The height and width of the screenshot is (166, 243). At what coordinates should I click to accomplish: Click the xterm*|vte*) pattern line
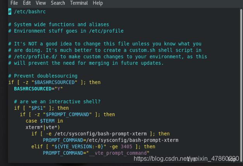click(x=43, y=127)
